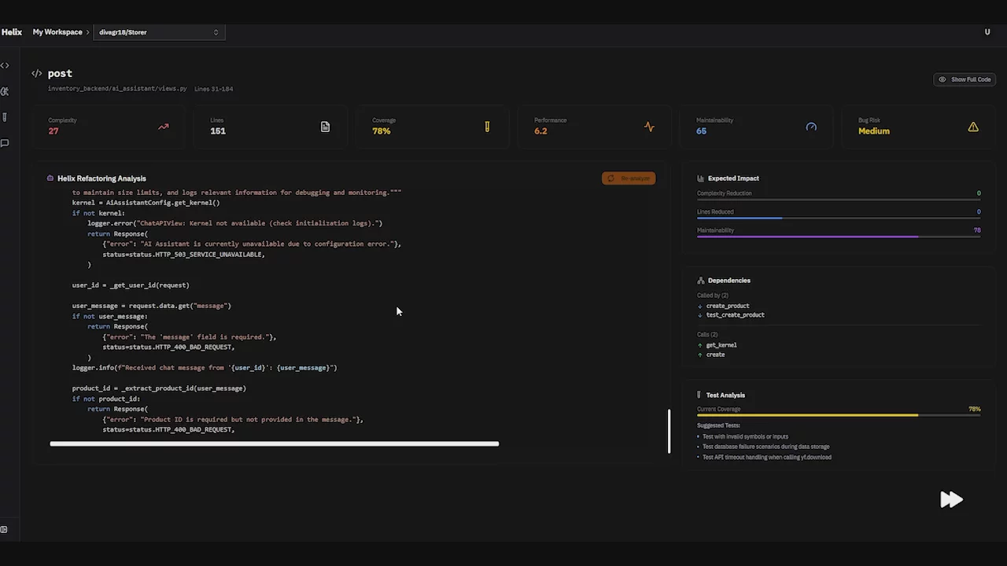Screen dimensions: 1007x566
Task: Click the Expected Impact bar chart icon
Action: 701,178
